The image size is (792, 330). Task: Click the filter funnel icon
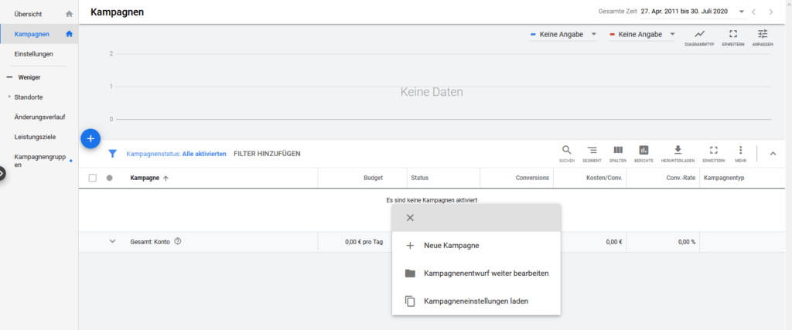(x=112, y=154)
